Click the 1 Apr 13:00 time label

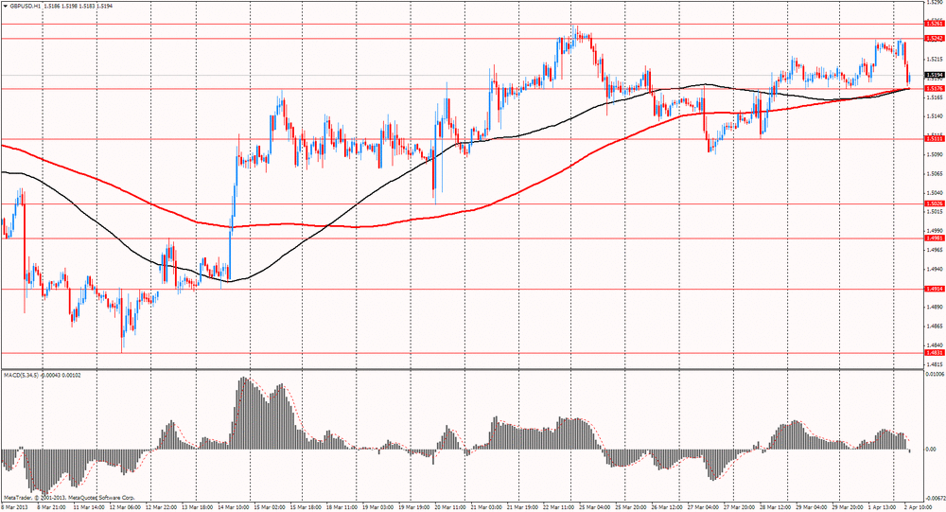click(x=884, y=507)
